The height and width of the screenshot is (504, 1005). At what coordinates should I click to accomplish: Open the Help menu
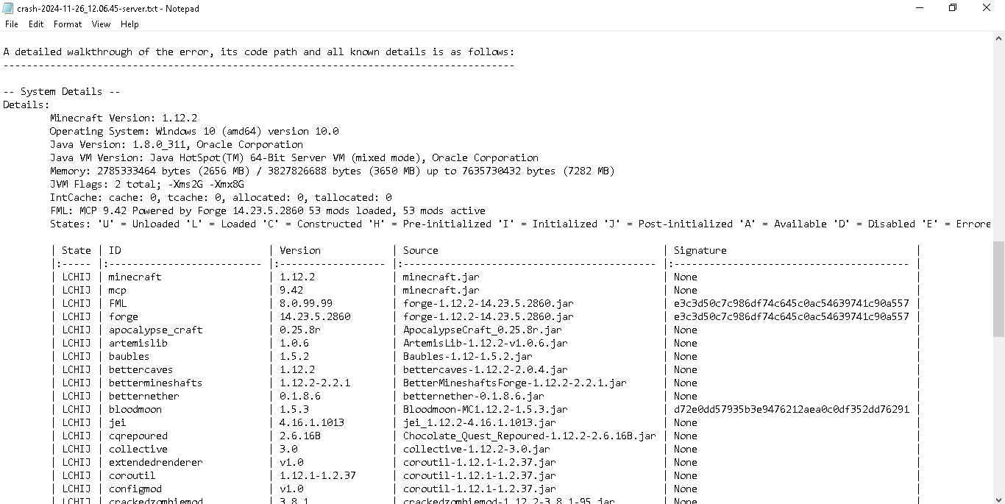pyautogui.click(x=129, y=24)
